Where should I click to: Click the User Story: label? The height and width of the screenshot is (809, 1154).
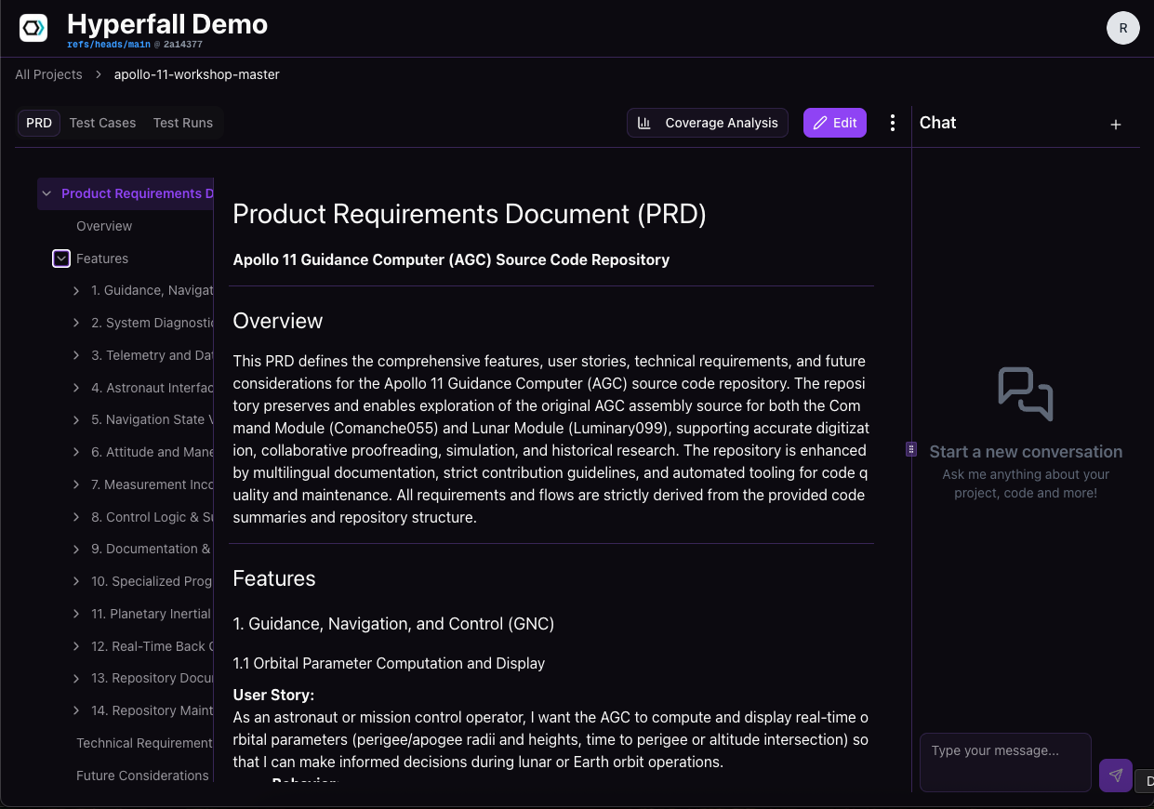point(273,696)
